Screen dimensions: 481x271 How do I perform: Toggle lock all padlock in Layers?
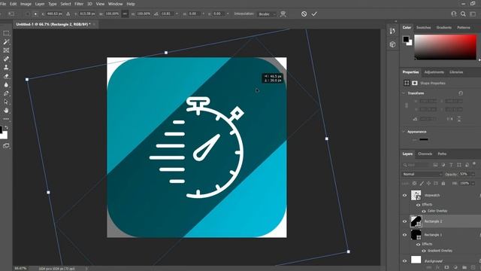(443, 184)
